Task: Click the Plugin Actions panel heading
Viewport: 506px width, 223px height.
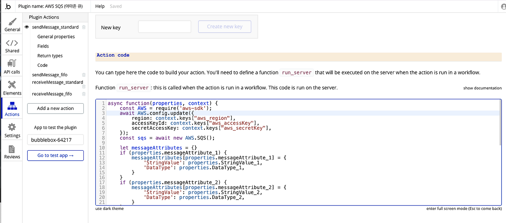Action: pyautogui.click(x=44, y=17)
